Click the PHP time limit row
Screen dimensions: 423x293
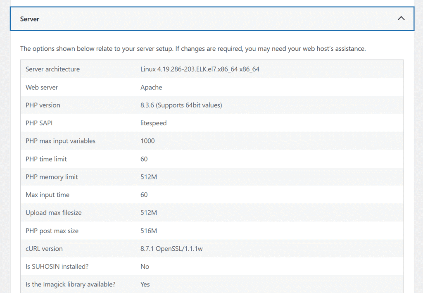coord(165,159)
